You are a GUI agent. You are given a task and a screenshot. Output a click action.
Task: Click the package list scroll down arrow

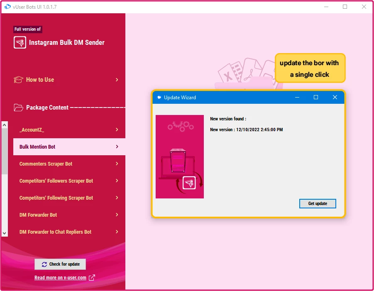[4, 233]
